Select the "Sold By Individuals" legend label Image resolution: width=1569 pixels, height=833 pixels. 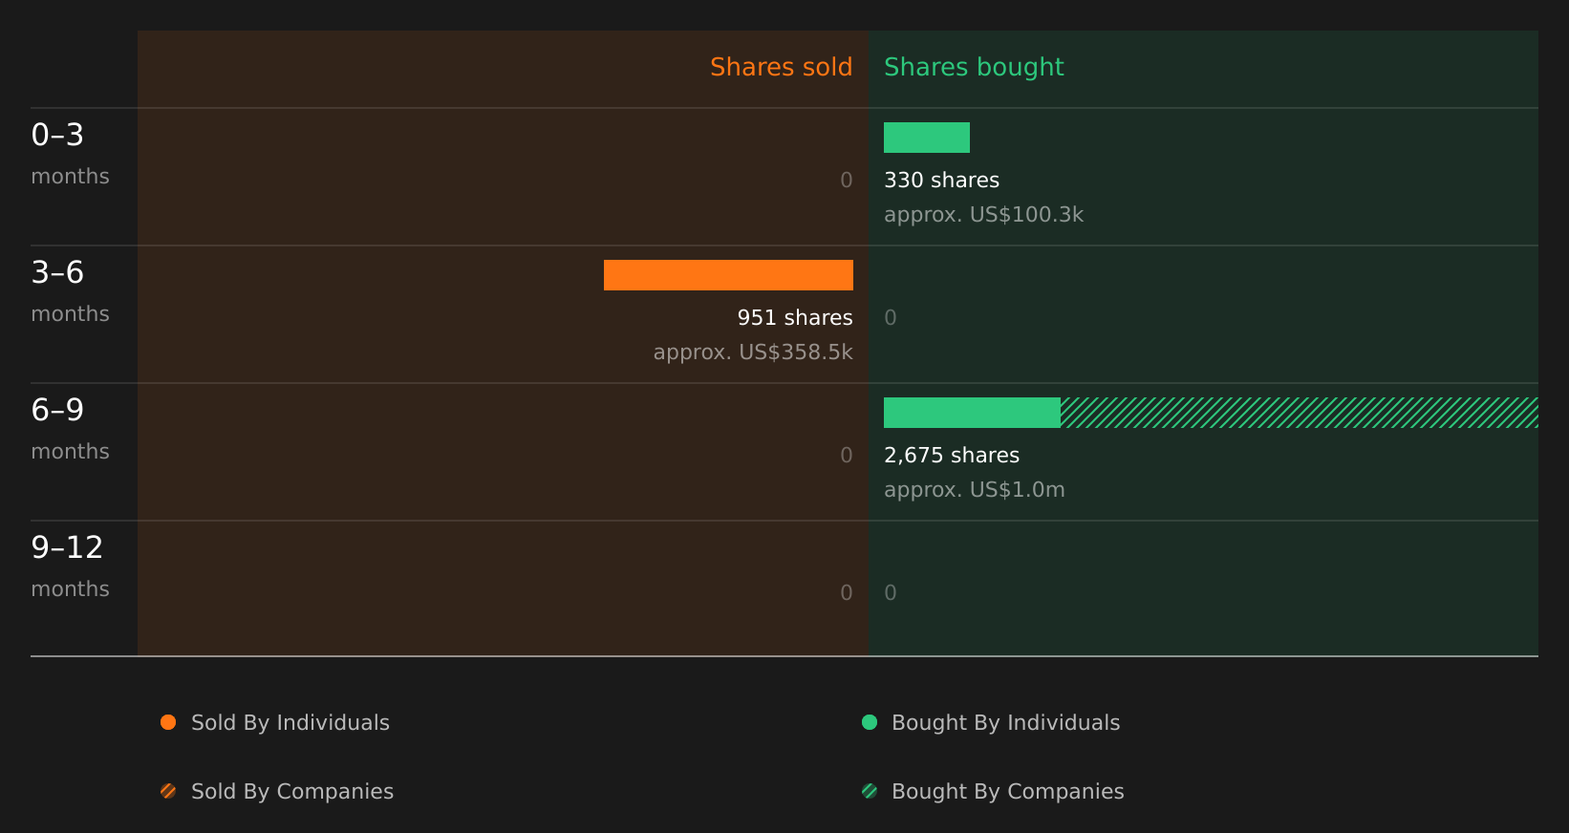click(x=290, y=723)
